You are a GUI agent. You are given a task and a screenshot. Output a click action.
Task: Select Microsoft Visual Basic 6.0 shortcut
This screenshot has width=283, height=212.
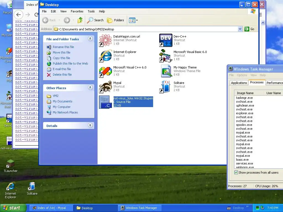pos(166,56)
